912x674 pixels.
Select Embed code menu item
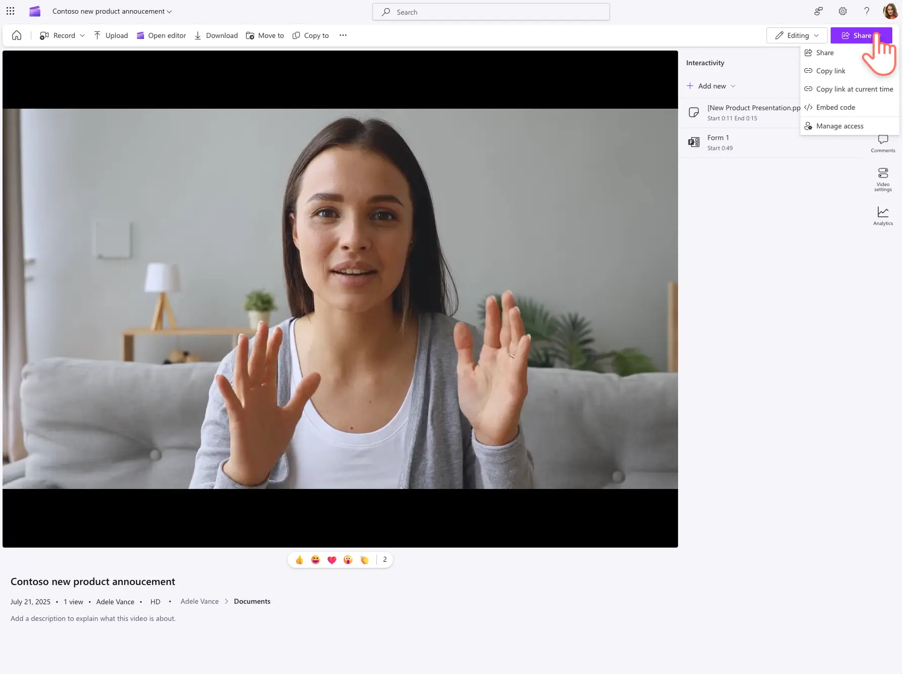pyautogui.click(x=849, y=107)
